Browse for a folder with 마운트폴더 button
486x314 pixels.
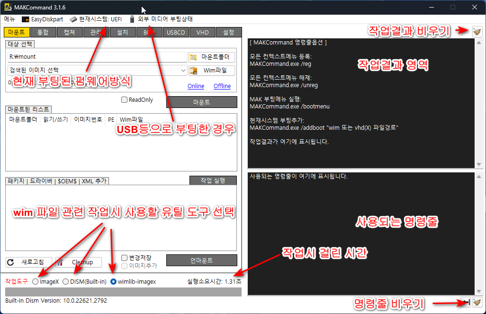click(x=212, y=57)
